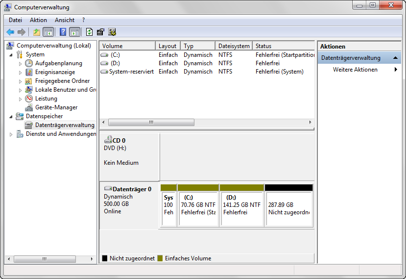Select the (D:) 141.25 GB partition block
The height and width of the screenshot is (279, 406).
[x=242, y=205]
